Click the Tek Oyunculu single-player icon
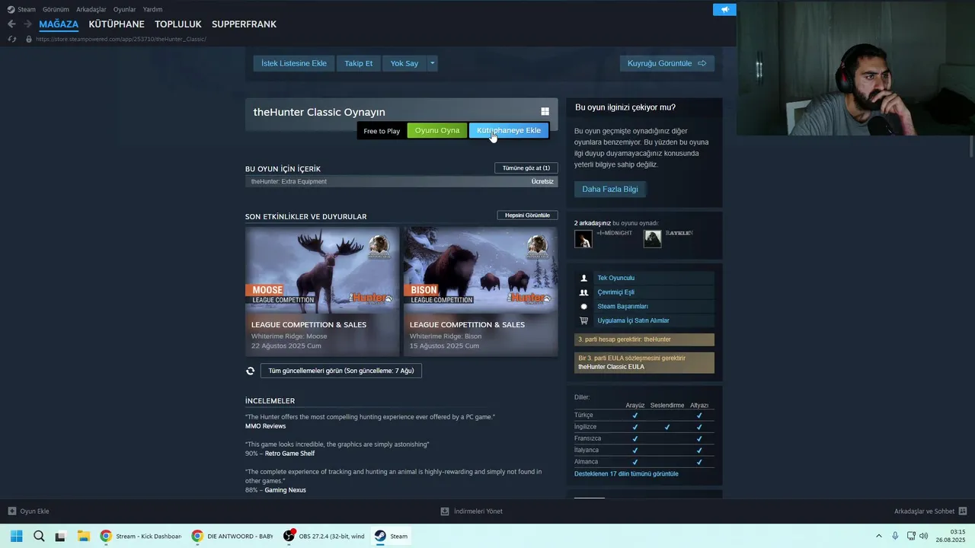 (583, 278)
